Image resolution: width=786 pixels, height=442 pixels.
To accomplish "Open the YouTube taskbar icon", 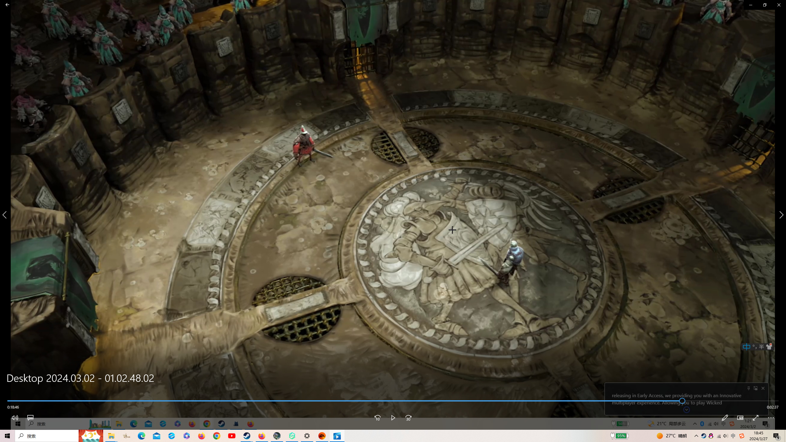I will 232,436.
